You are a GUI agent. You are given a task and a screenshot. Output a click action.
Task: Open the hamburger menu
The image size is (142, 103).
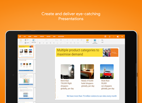[x=20, y=37]
